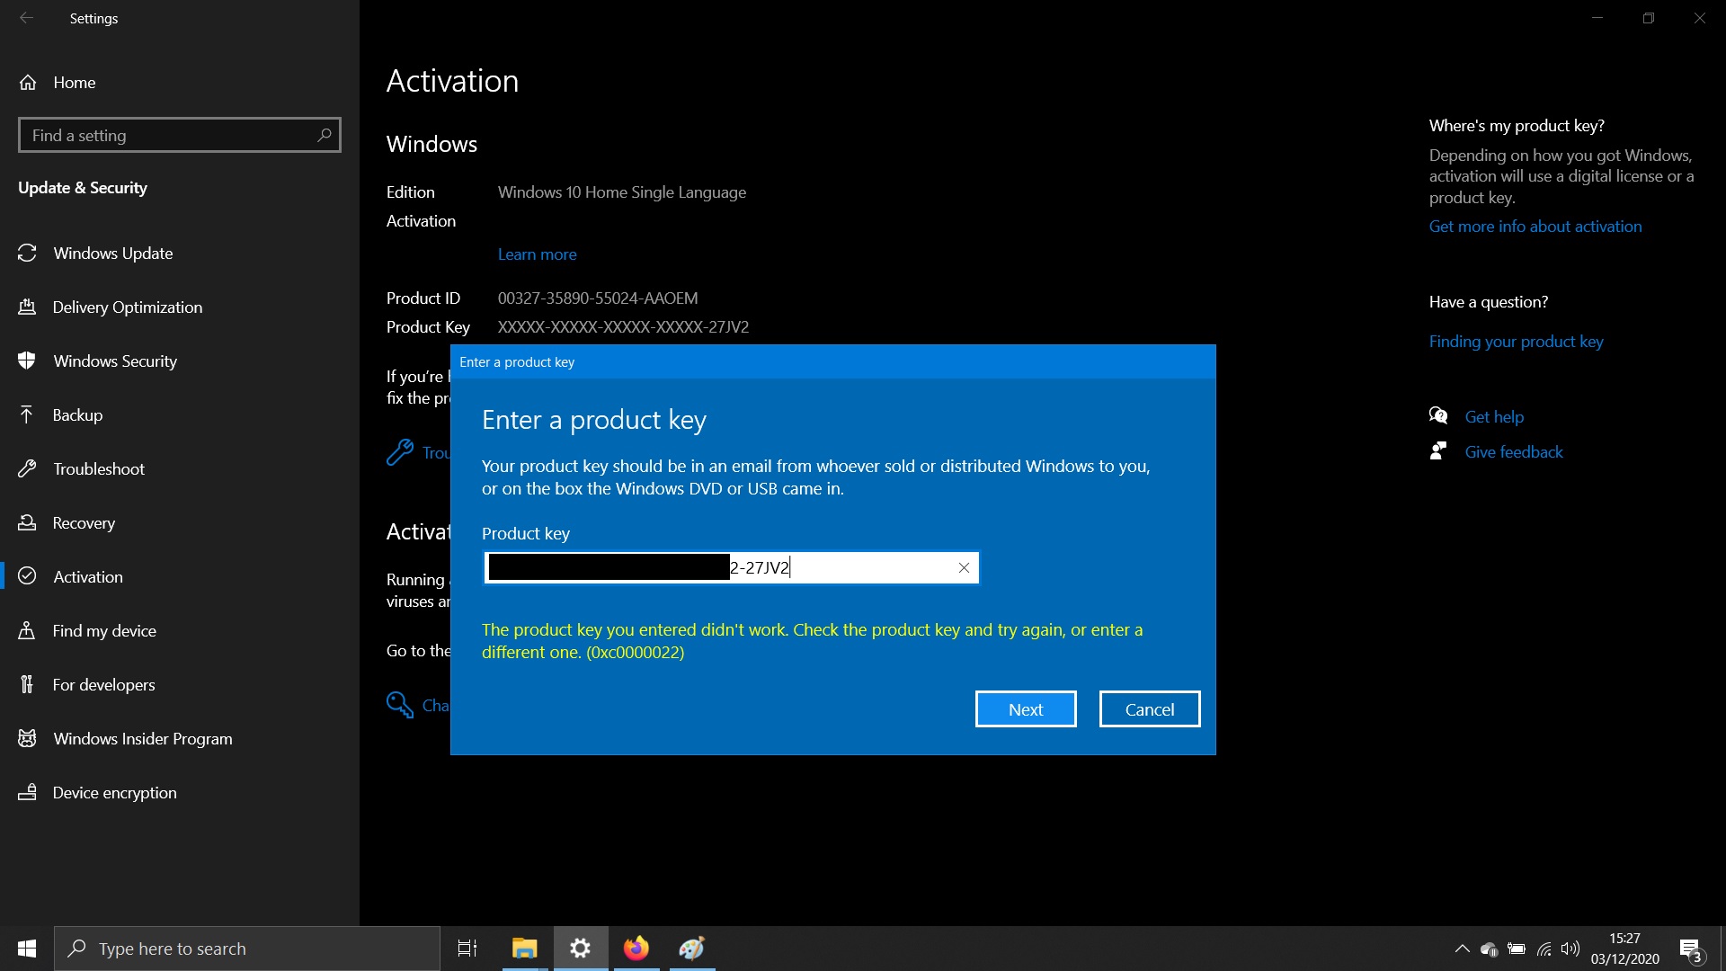
Task: Open the Get more info about activation link
Action: click(x=1535, y=227)
